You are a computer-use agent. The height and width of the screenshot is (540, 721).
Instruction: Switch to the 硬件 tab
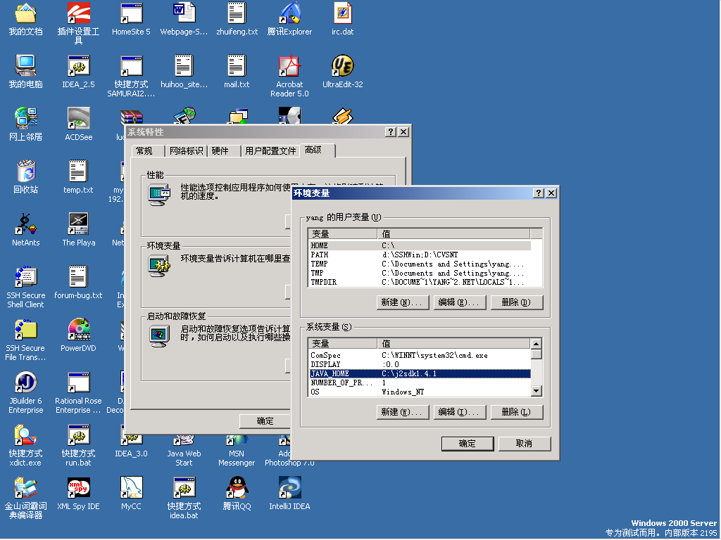(x=224, y=151)
